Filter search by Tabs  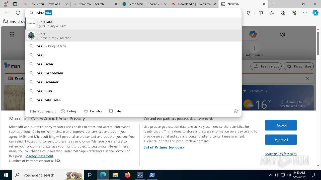115,111
